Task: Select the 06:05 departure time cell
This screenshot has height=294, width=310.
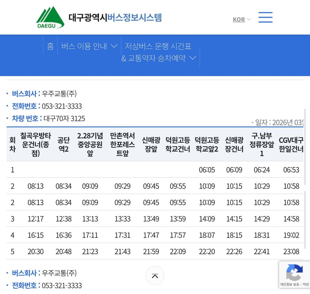Action: pyautogui.click(x=207, y=170)
